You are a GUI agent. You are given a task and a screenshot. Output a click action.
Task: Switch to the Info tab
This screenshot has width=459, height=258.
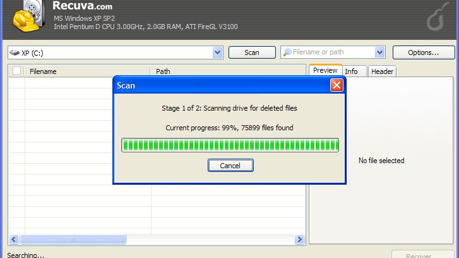click(x=354, y=71)
